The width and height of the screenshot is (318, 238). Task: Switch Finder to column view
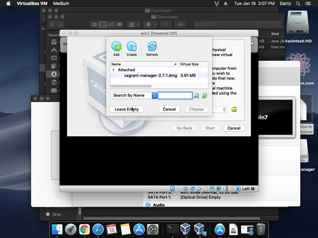[111, 24]
